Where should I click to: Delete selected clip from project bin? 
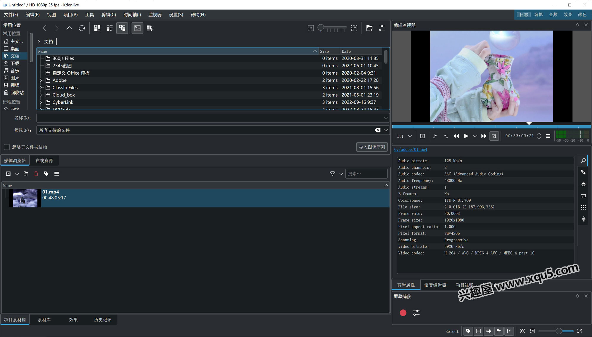click(x=36, y=174)
